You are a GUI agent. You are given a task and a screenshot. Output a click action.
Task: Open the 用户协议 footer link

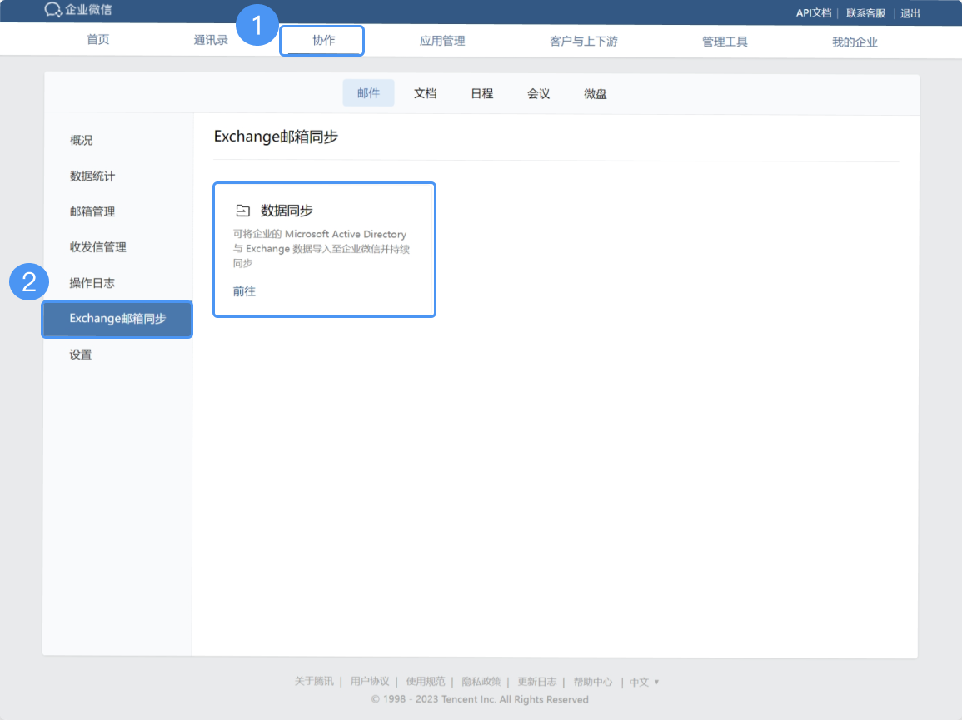pyautogui.click(x=370, y=682)
